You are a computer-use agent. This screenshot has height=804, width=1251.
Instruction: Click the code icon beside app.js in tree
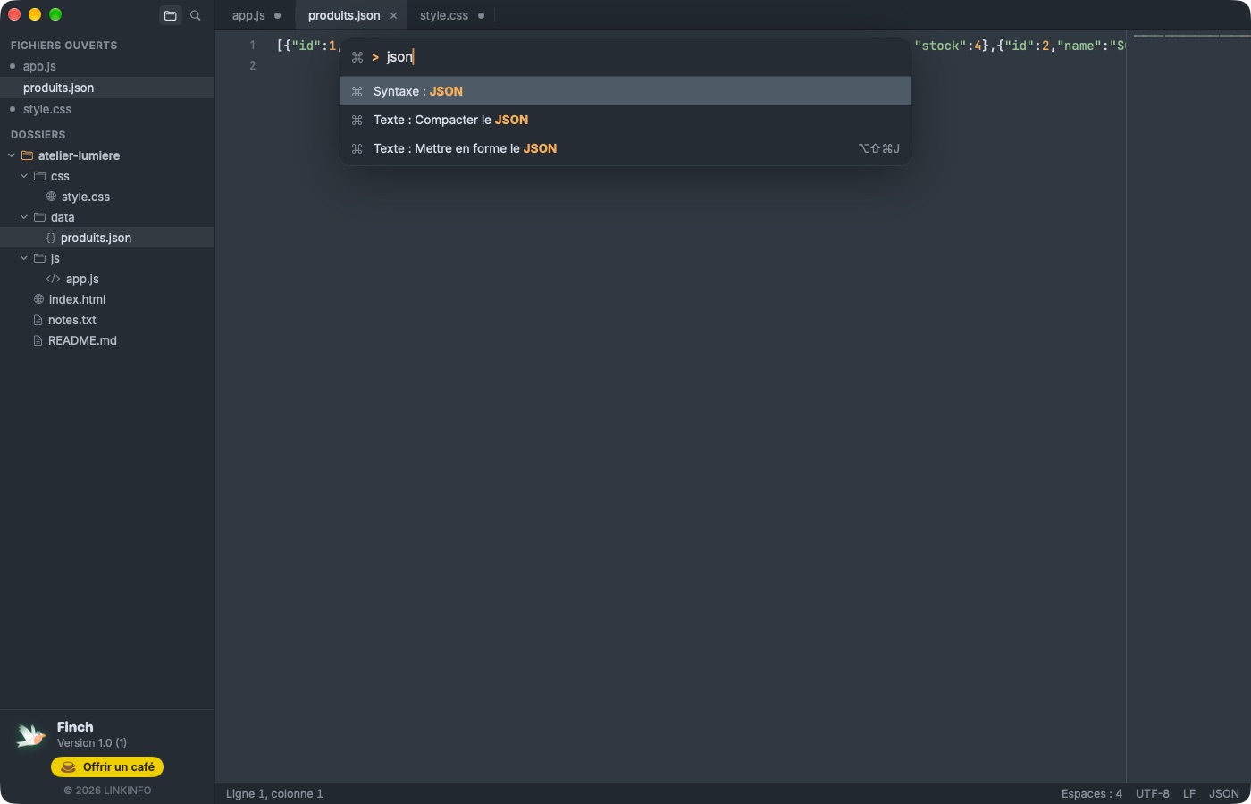(x=53, y=279)
